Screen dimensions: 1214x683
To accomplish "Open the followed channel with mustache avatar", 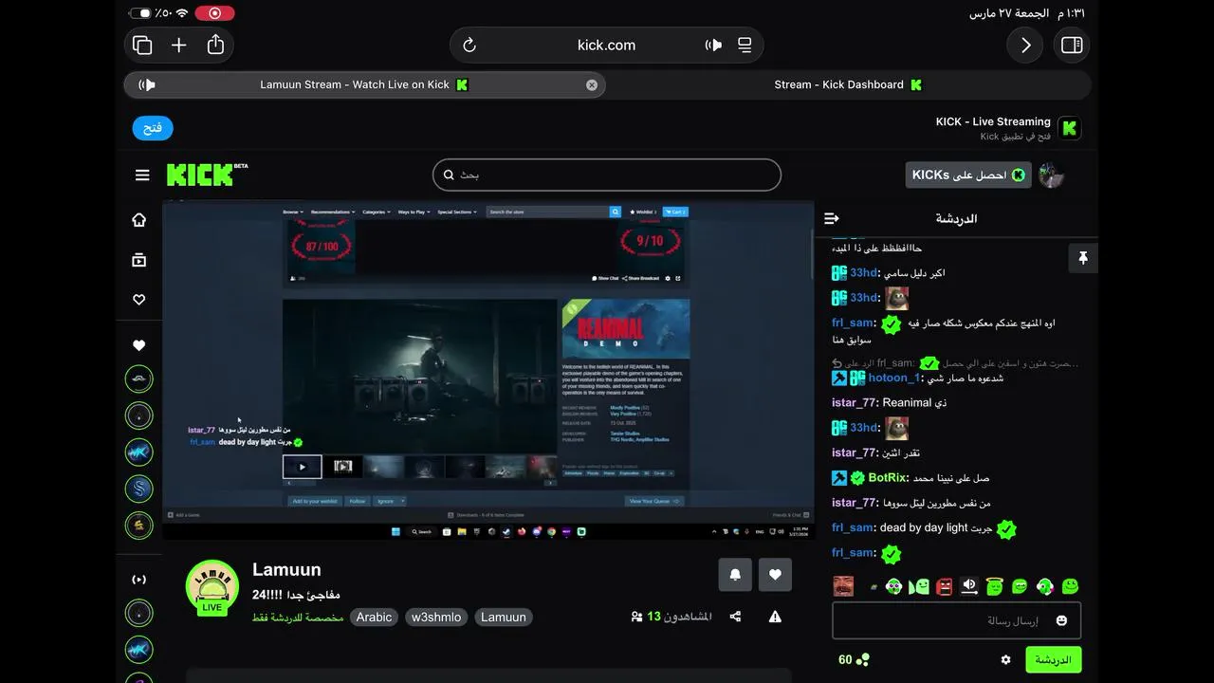I will click(x=138, y=379).
